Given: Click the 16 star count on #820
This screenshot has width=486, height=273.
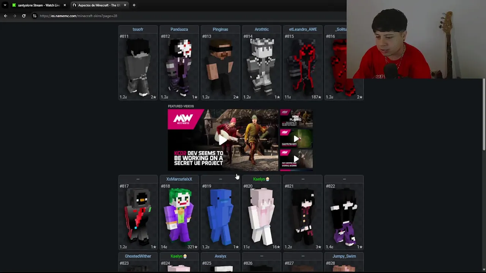Looking at the screenshot, I should tap(276, 247).
